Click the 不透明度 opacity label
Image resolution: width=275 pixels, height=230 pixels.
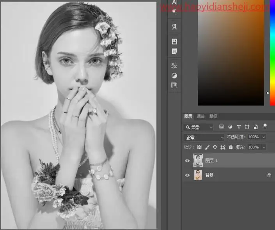click(235, 137)
